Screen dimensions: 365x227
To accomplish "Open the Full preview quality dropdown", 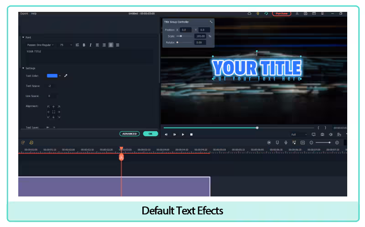I will coord(299,134).
